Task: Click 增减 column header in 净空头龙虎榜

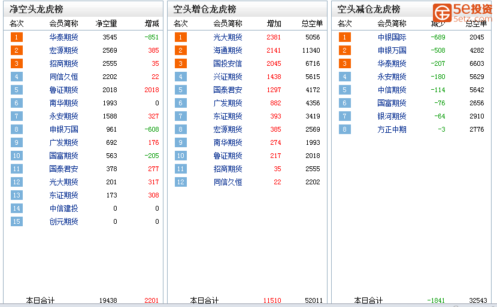Action: tap(152, 23)
